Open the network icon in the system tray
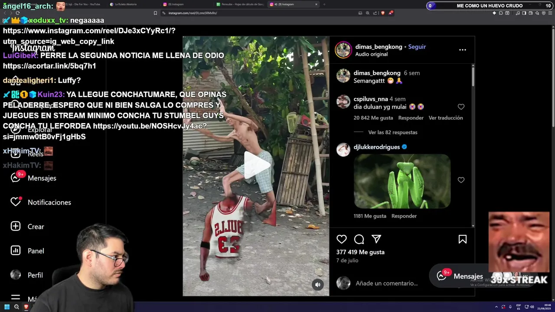The width and height of the screenshot is (555, 312). pyautogui.click(x=526, y=307)
